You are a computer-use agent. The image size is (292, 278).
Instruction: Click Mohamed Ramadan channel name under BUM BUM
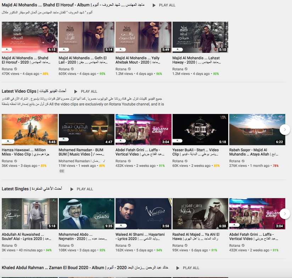coord(79,161)
